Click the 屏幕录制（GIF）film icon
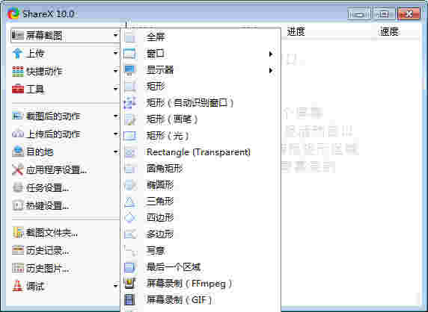 coord(129,300)
